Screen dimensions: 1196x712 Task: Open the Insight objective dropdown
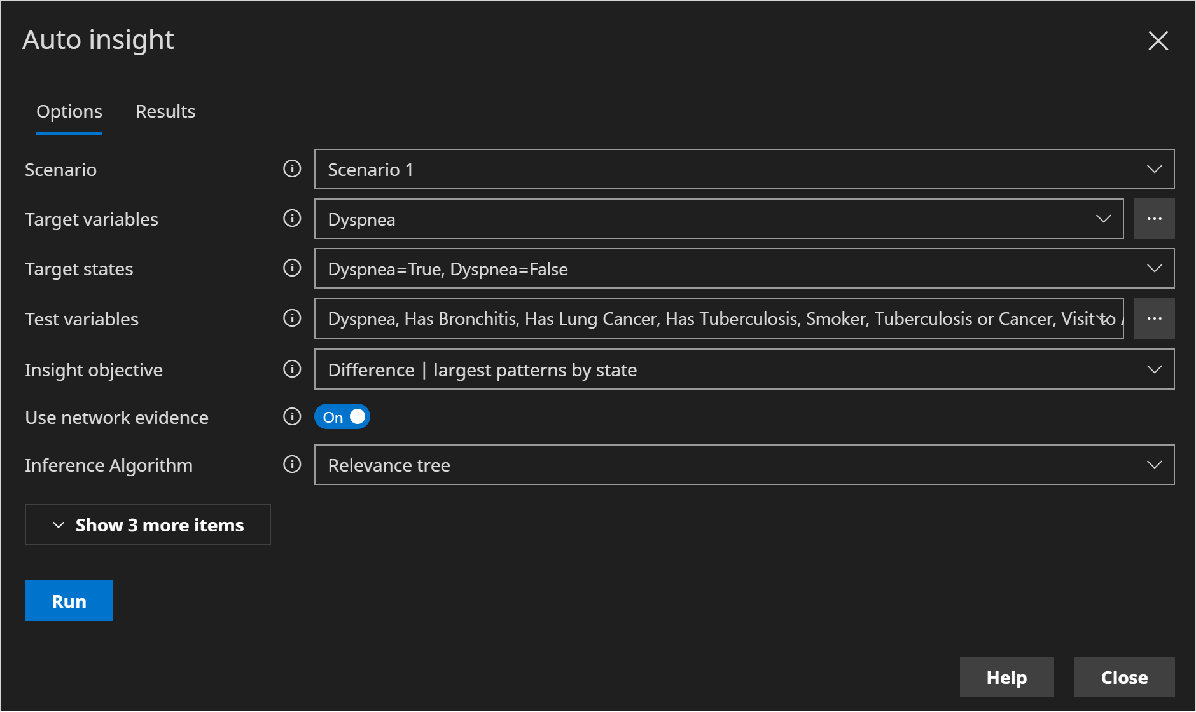pyautogui.click(x=1154, y=369)
